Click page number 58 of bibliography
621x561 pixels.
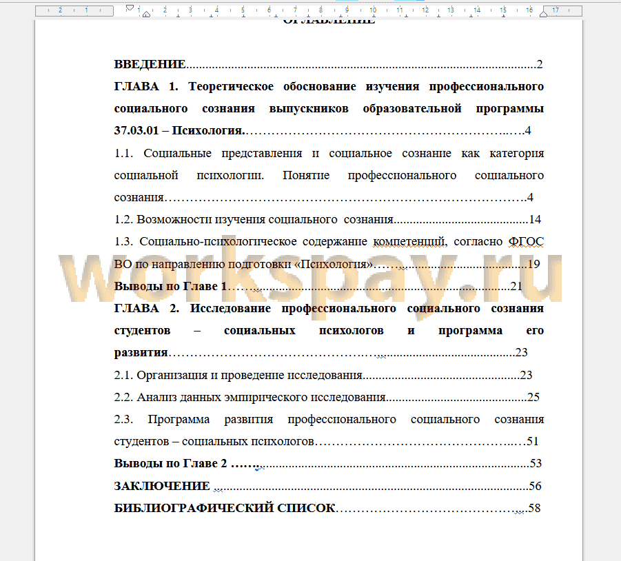(x=534, y=508)
